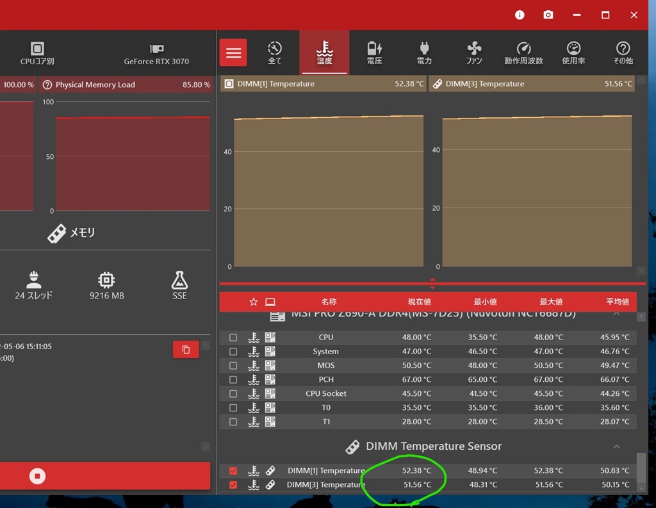
Task: Enable the System temperature checkbox
Action: tap(233, 352)
